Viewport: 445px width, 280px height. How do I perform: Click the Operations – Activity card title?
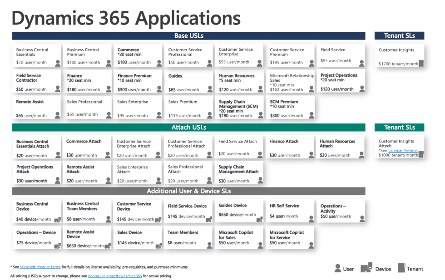(x=333, y=208)
